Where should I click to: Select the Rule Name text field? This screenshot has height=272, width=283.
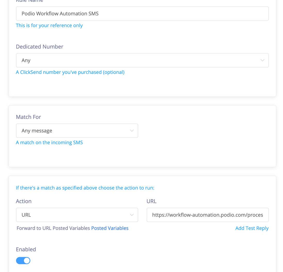[x=142, y=13]
